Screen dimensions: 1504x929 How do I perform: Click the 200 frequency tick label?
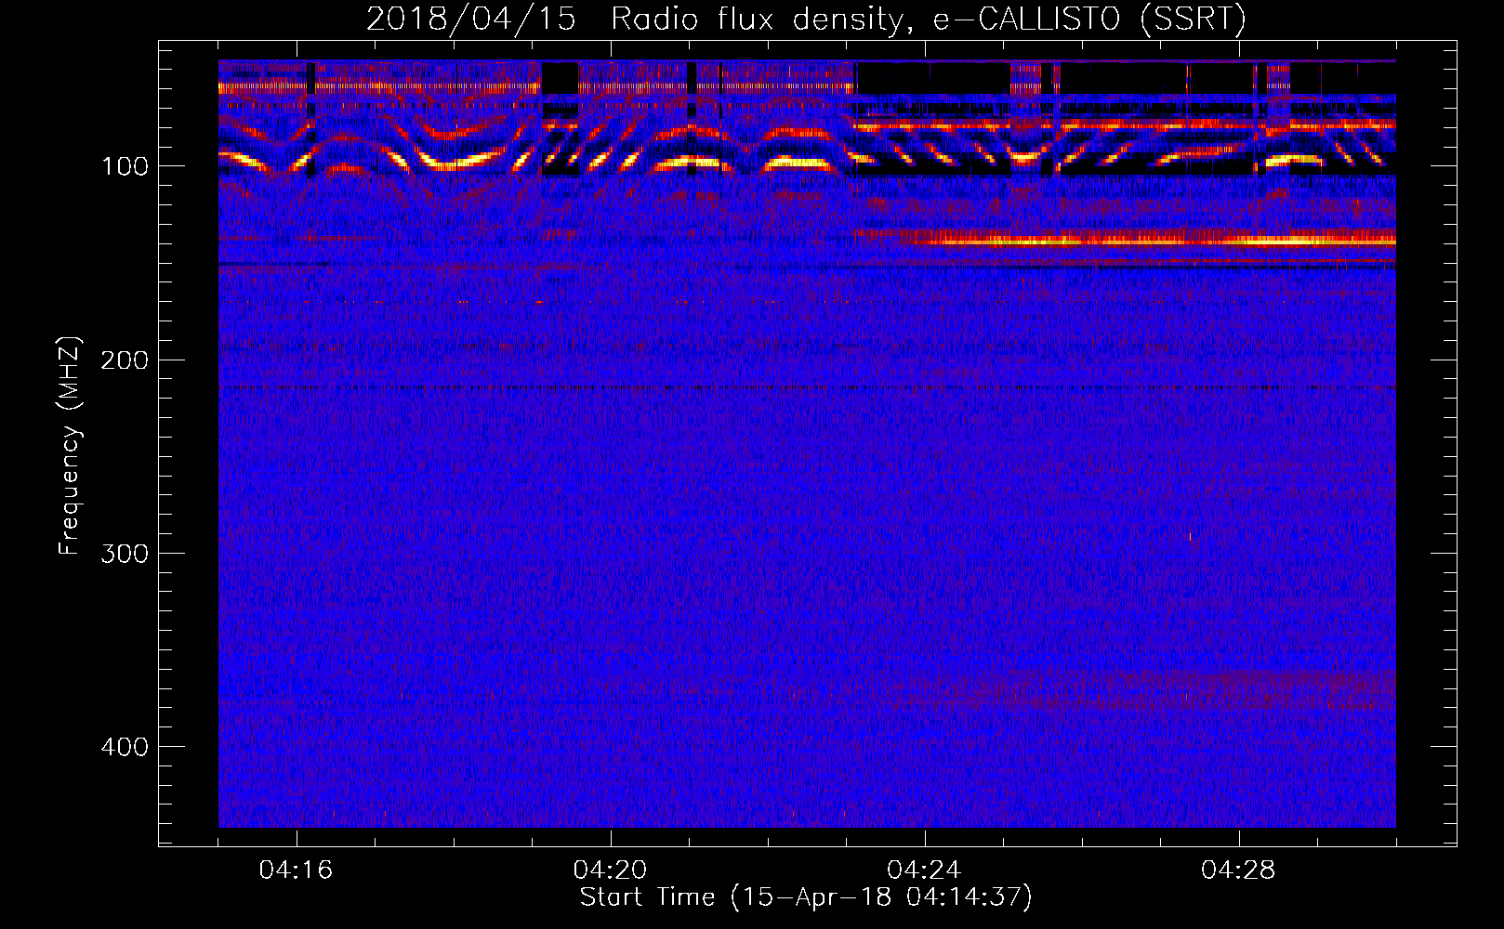click(125, 360)
